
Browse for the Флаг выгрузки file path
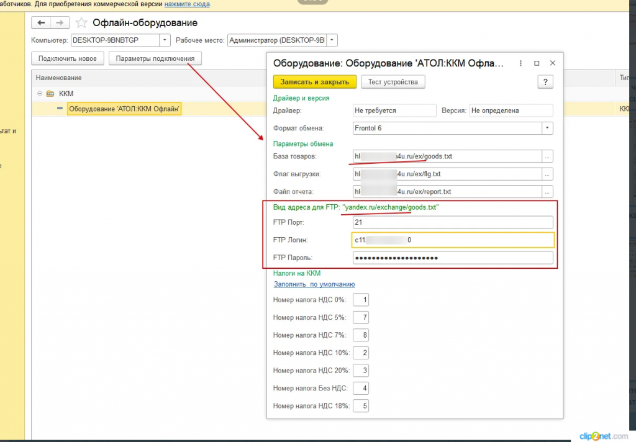tap(547, 174)
